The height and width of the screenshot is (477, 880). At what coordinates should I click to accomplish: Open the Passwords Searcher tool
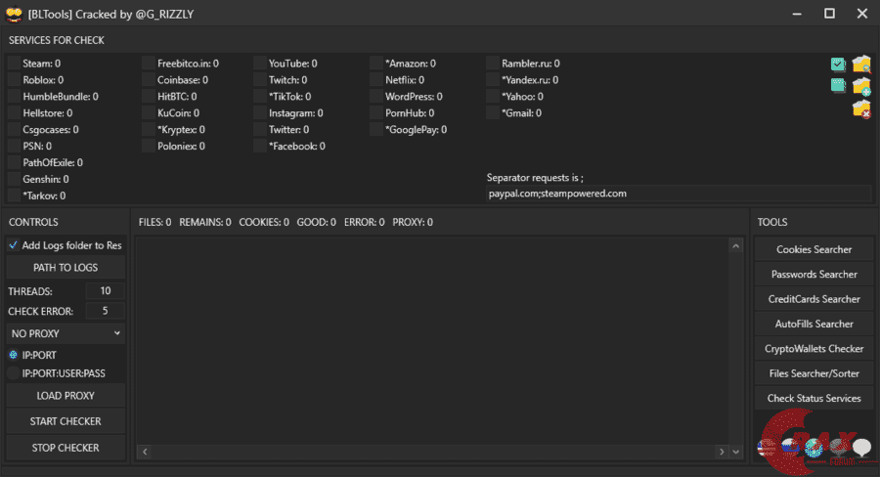pos(814,275)
